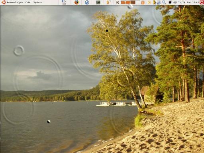Open the clock showing Do, 14. Jun
This screenshot has width=204, height=153.
click(x=188, y=2)
